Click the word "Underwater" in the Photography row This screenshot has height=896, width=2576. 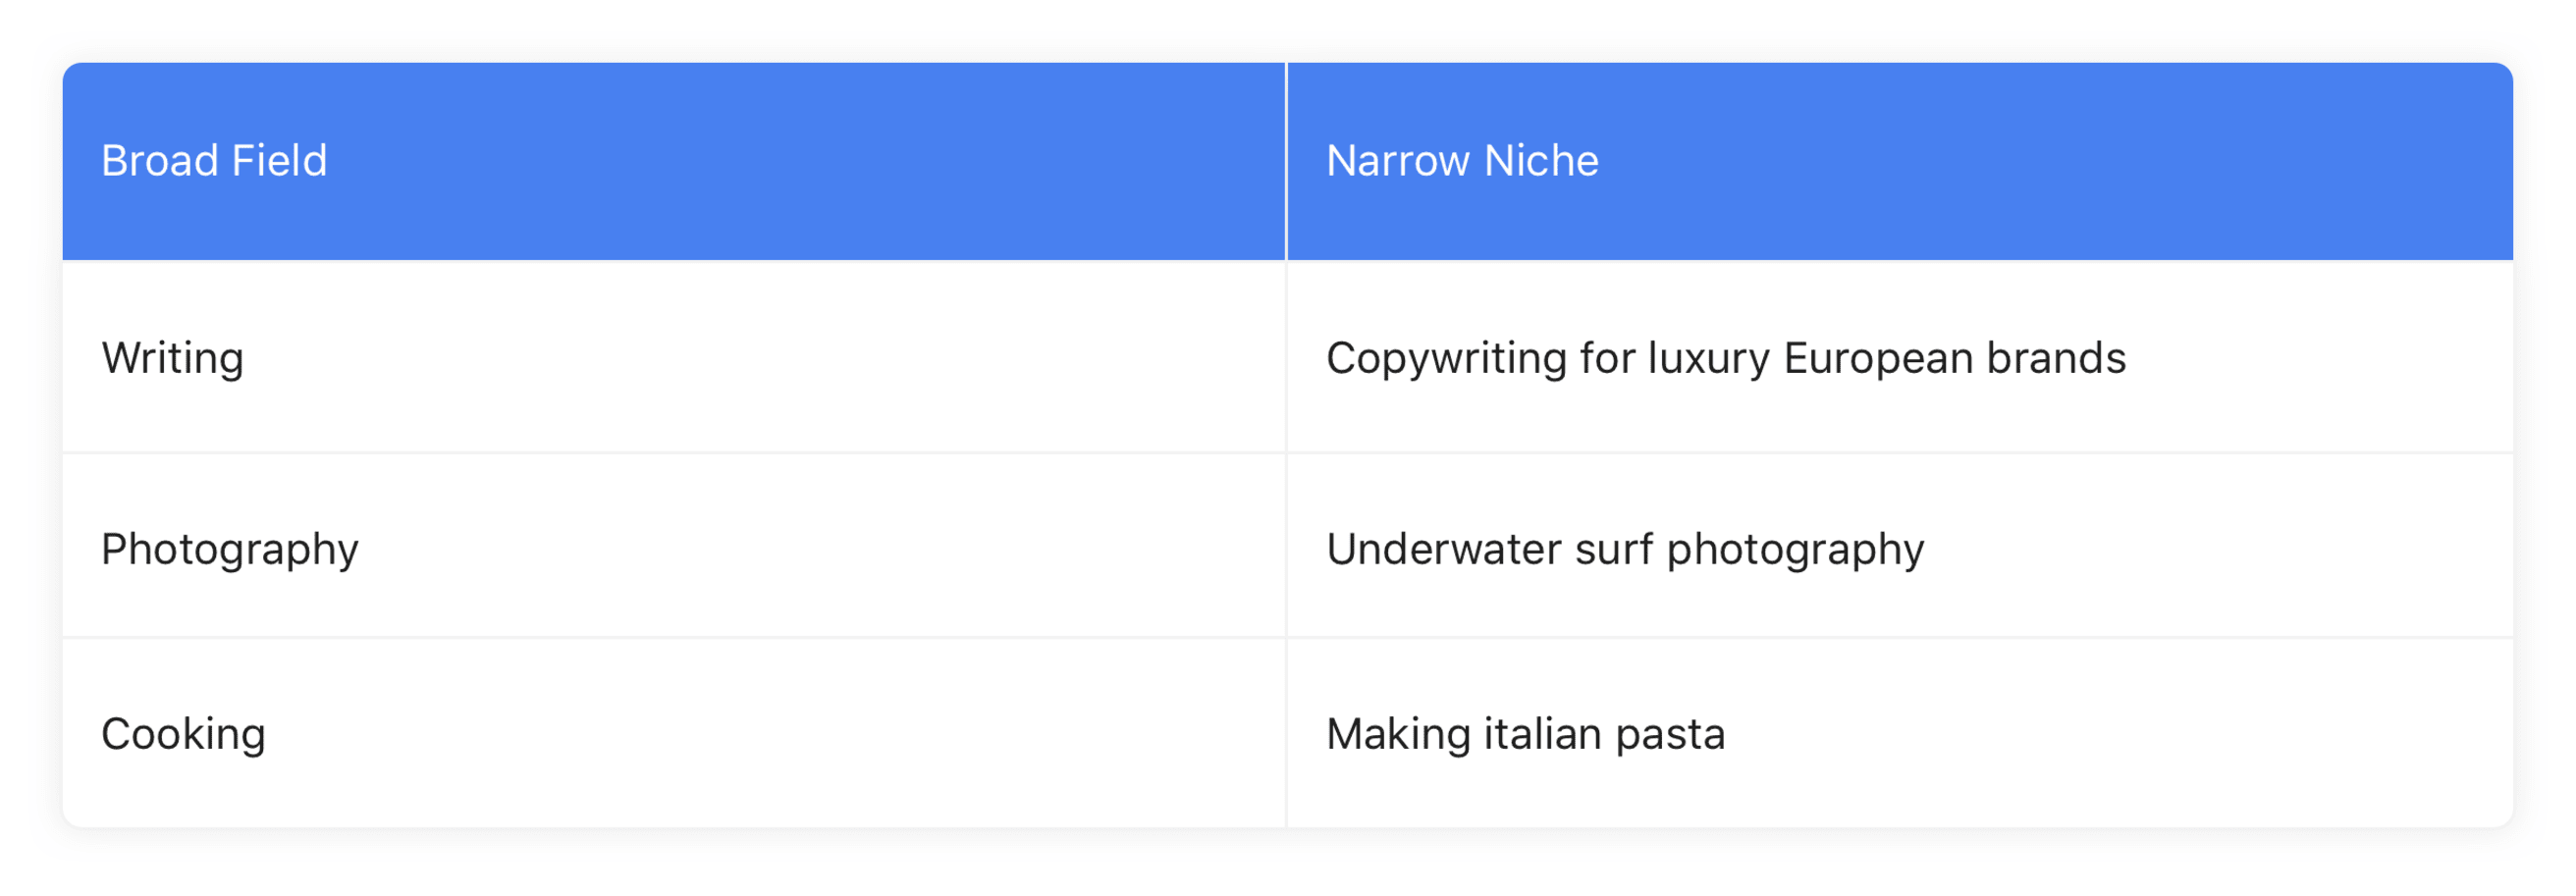pos(1443,549)
